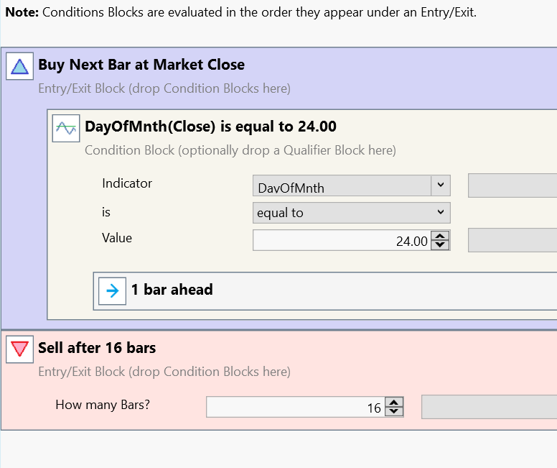Viewport: 557px width, 468px height.
Task: Click the gray box beside How many Bars
Action: coord(489,407)
